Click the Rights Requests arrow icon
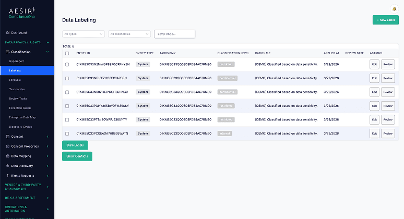Image resolution: width=404 pixels, height=219 pixels. pyautogui.click(x=7, y=175)
